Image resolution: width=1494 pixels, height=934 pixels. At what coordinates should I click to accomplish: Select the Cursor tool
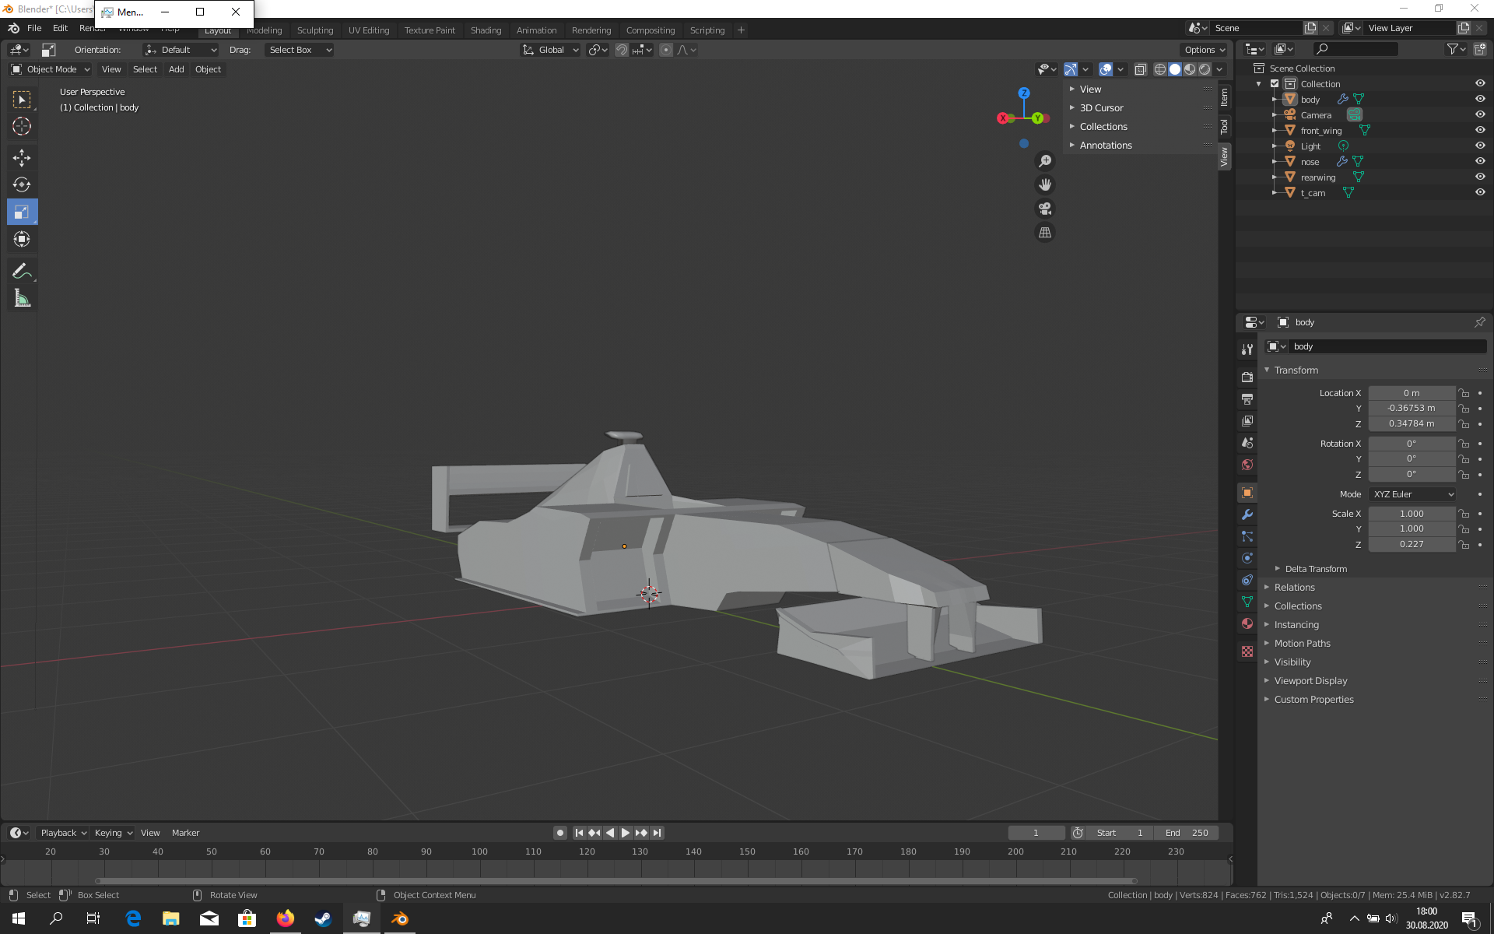coord(22,126)
